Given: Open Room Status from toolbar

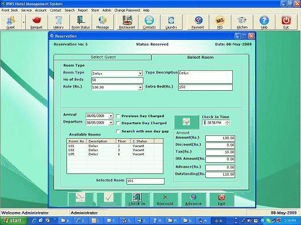Looking at the screenshot, I should coord(81,22).
